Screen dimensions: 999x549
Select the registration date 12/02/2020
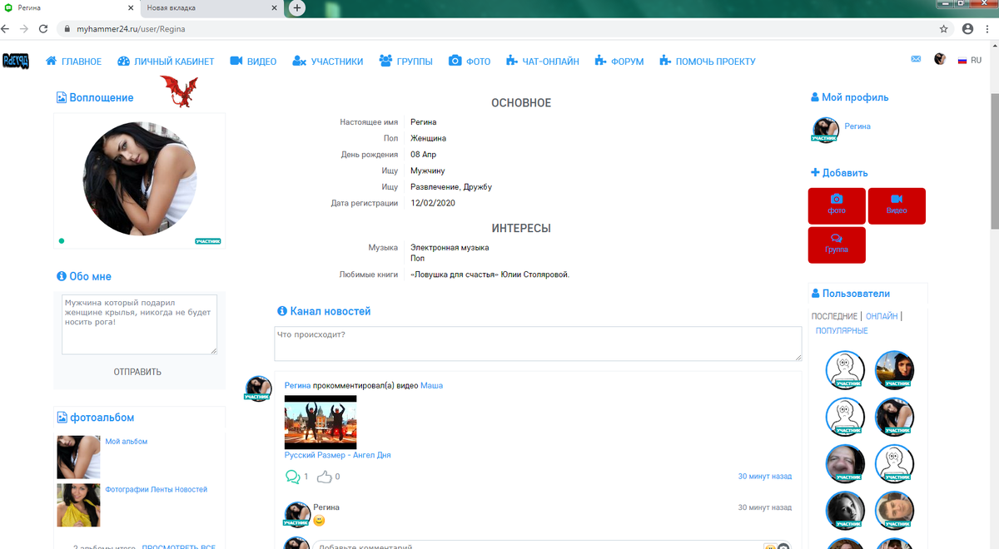click(433, 203)
